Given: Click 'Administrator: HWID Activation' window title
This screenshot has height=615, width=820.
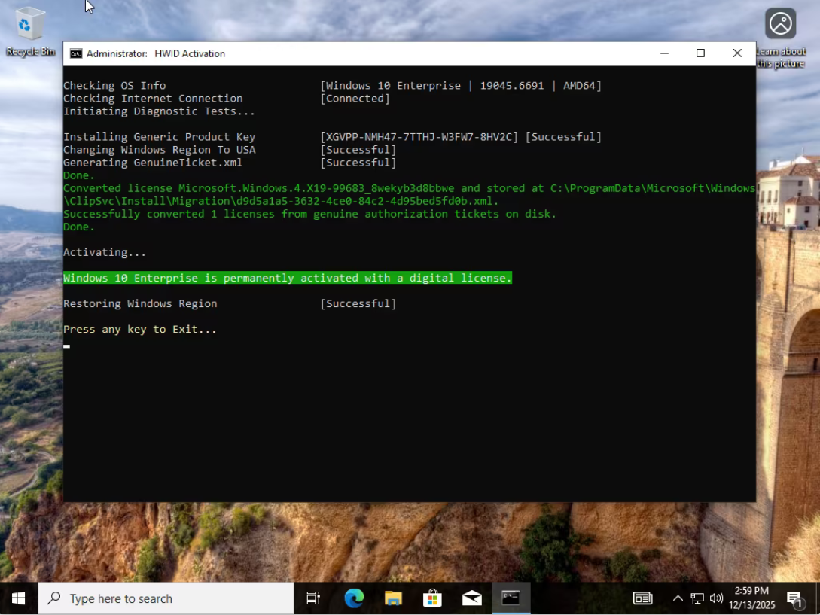Looking at the screenshot, I should coord(156,54).
